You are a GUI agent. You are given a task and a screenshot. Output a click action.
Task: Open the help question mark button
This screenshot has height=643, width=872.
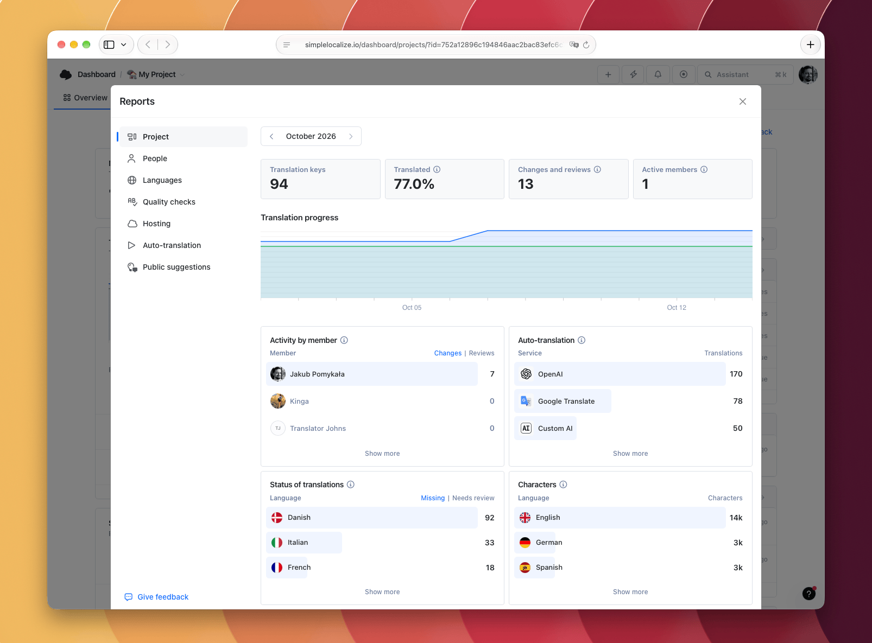pyautogui.click(x=809, y=594)
